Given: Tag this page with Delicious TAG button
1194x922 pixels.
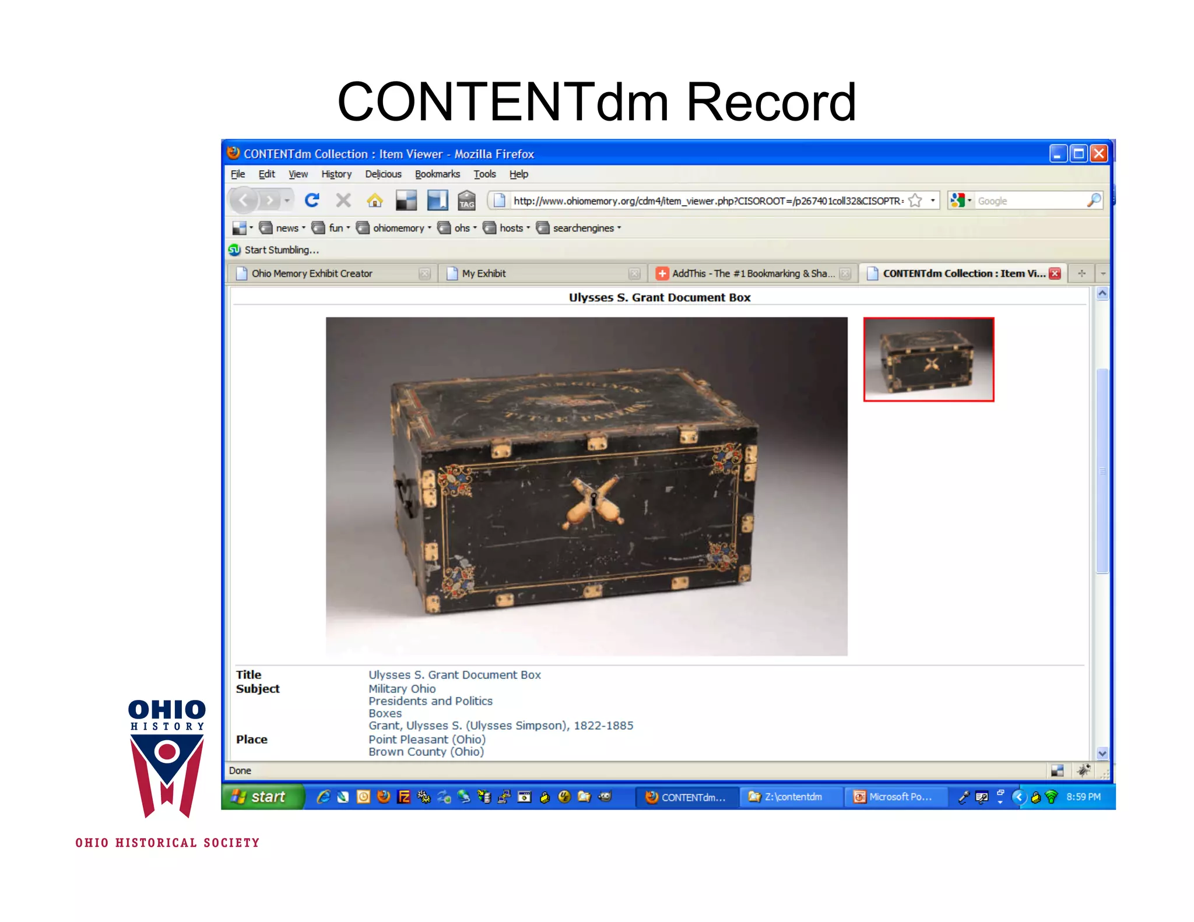Looking at the screenshot, I should pyautogui.click(x=466, y=200).
